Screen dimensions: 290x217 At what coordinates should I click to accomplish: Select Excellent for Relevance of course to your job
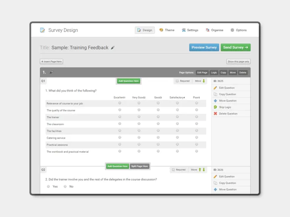(120, 103)
